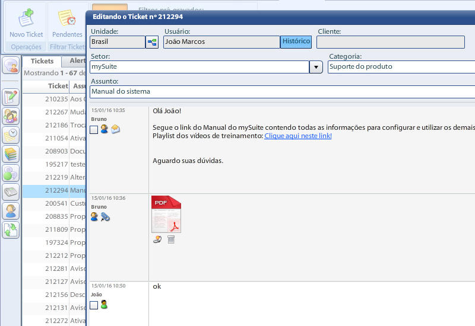The image size is (475, 326).
Task: Select ticket 212212 in the list
Action: pos(55,255)
